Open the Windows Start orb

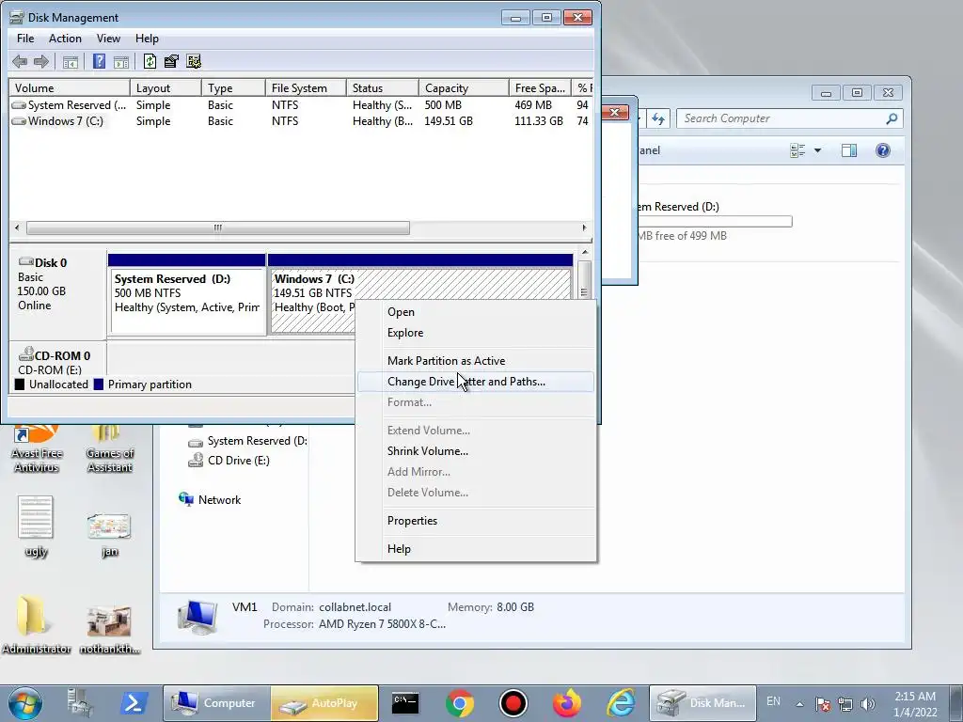point(25,703)
